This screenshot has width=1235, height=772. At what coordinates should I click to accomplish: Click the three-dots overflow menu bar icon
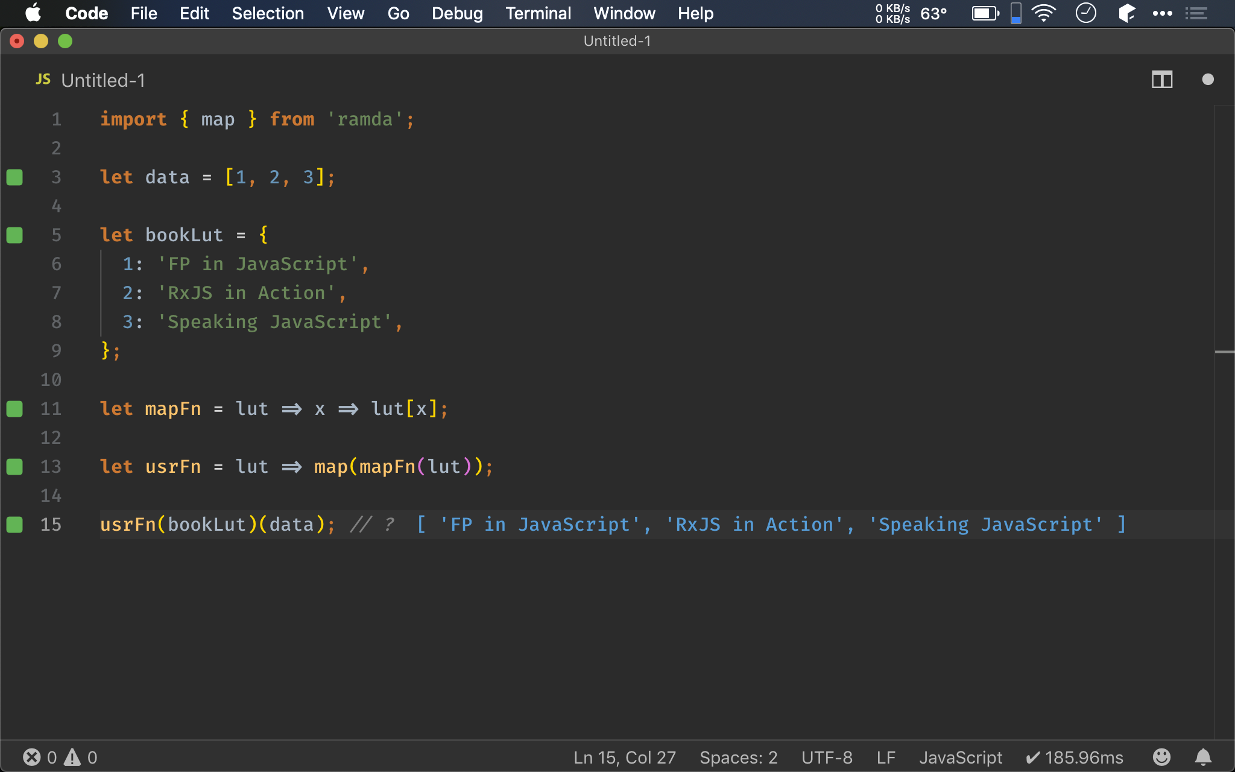[1162, 13]
